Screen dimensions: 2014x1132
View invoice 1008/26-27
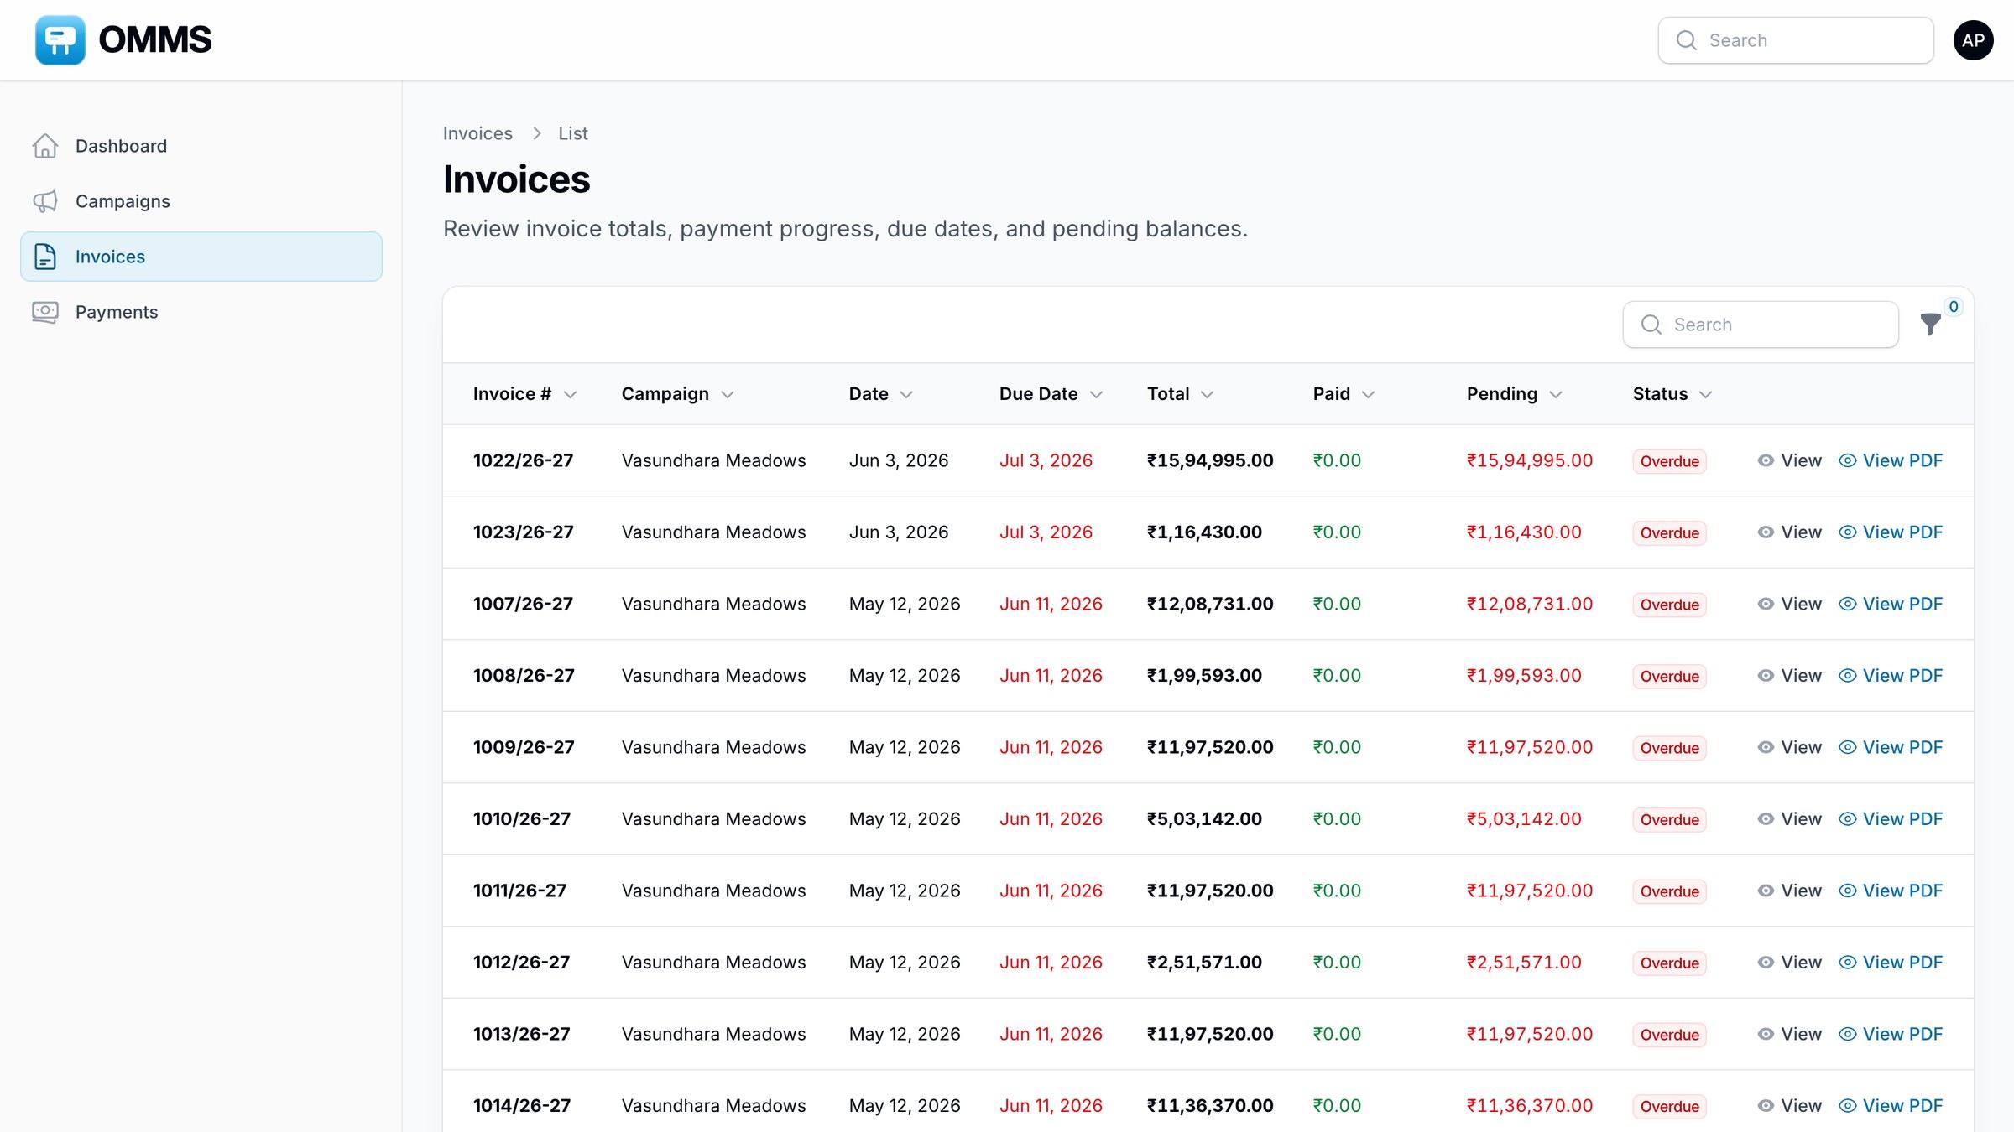coord(1789,676)
